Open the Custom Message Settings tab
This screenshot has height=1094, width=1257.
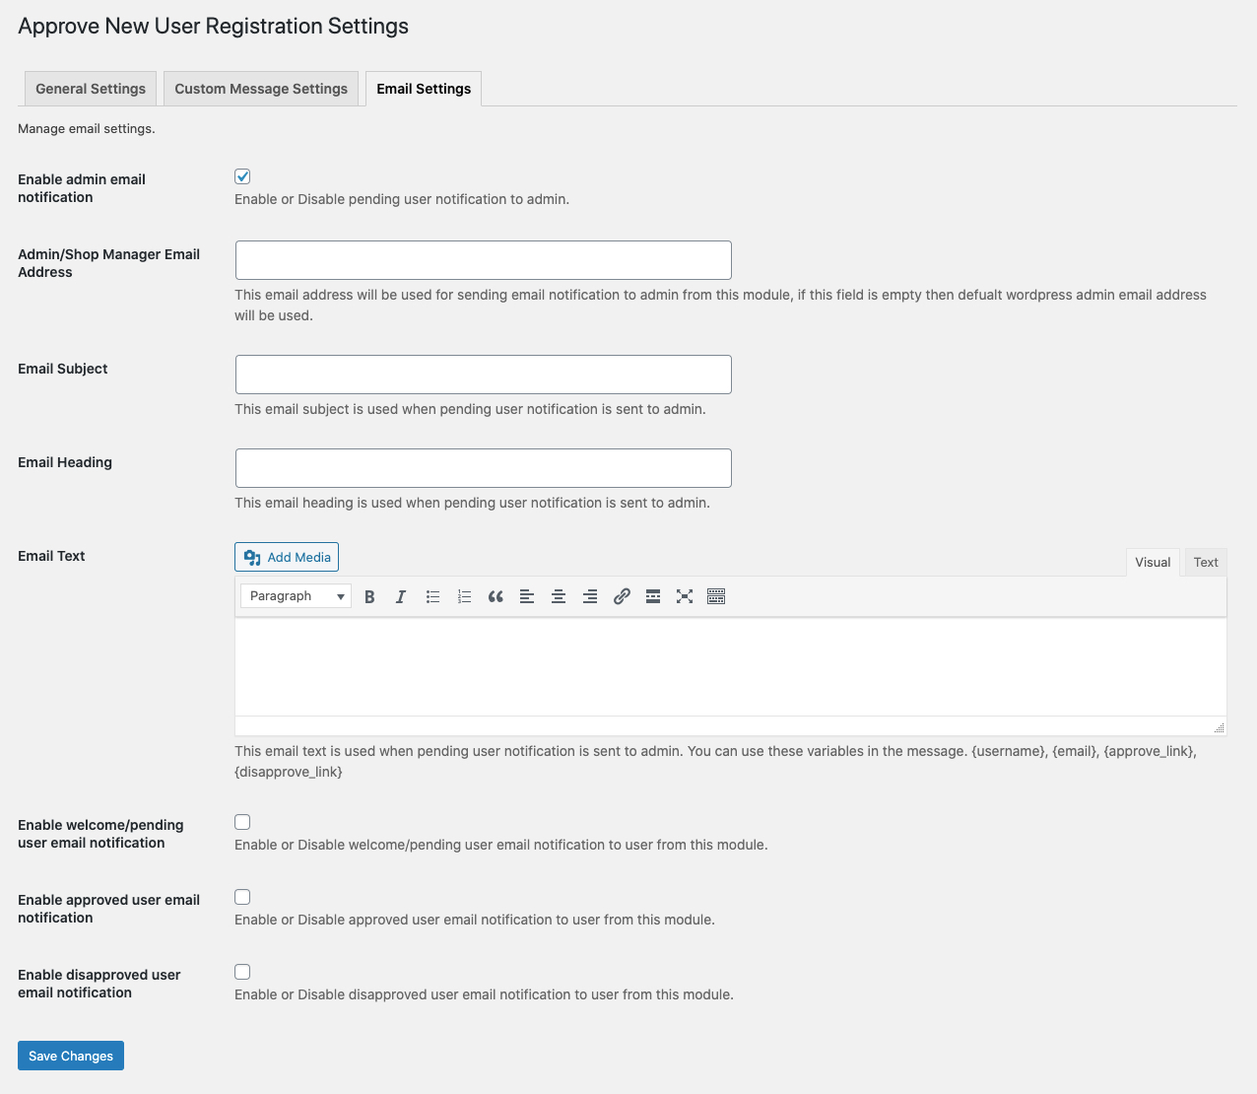point(260,89)
